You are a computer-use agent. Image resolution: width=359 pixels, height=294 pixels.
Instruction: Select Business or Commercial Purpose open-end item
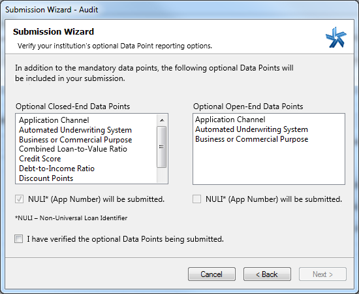tap(251, 139)
